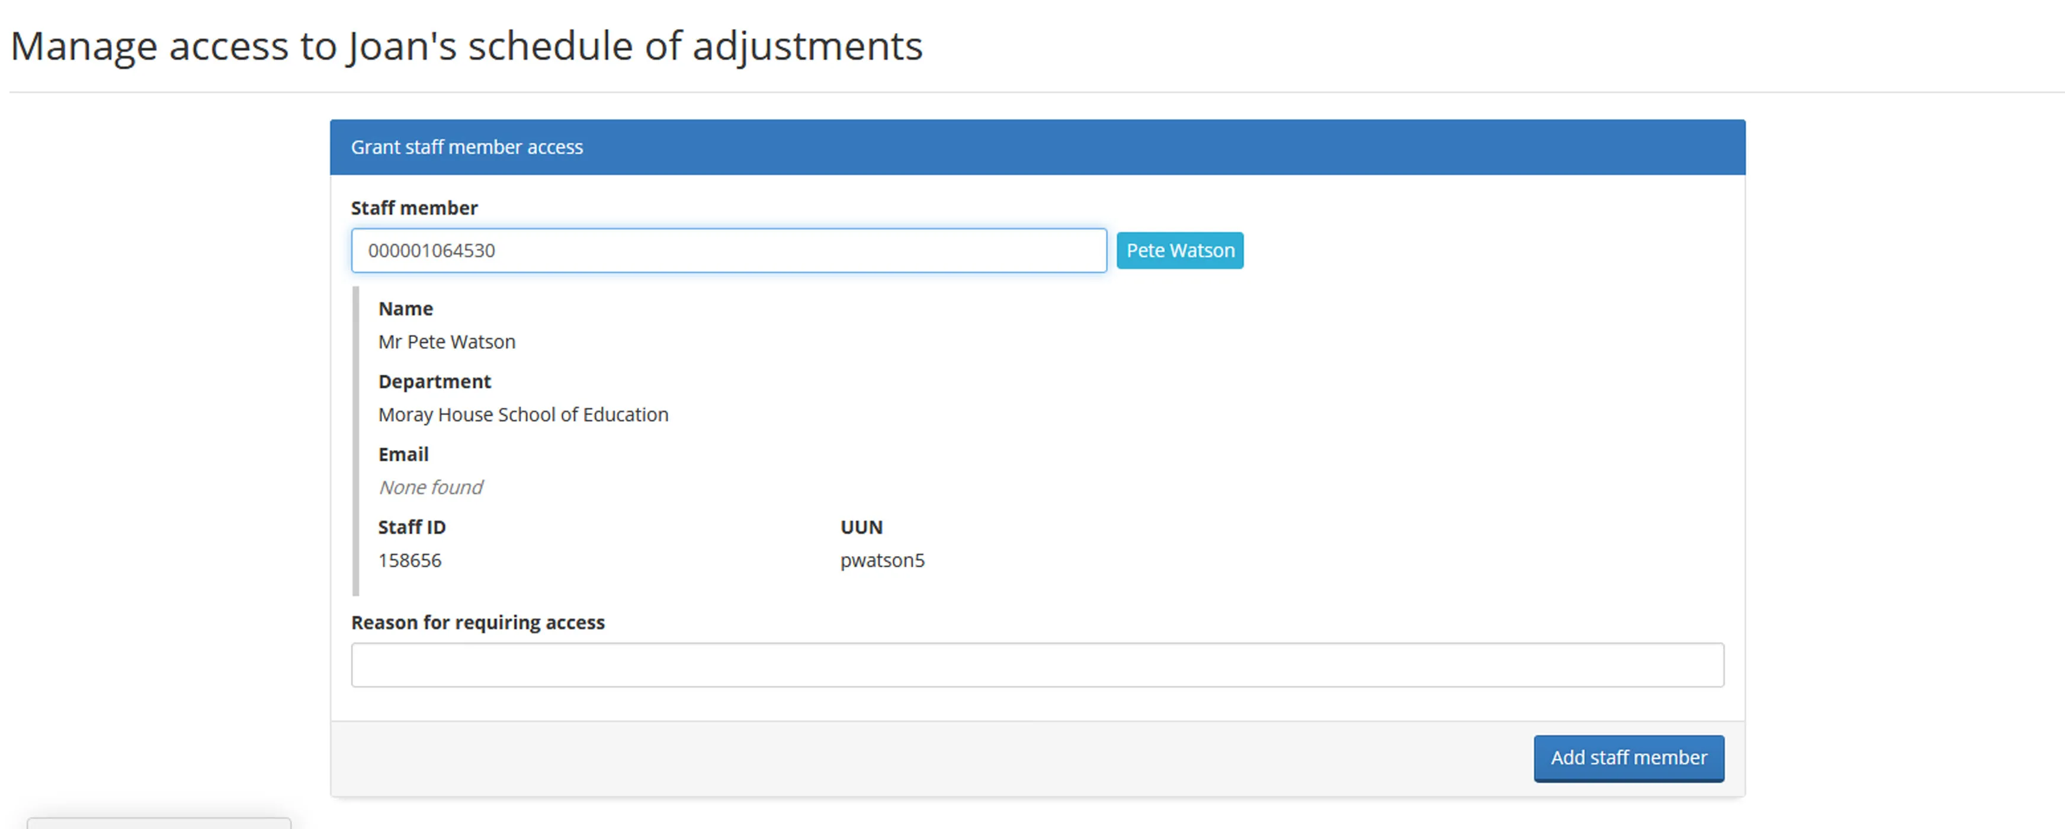
Task: Click the Department label
Action: click(x=434, y=381)
